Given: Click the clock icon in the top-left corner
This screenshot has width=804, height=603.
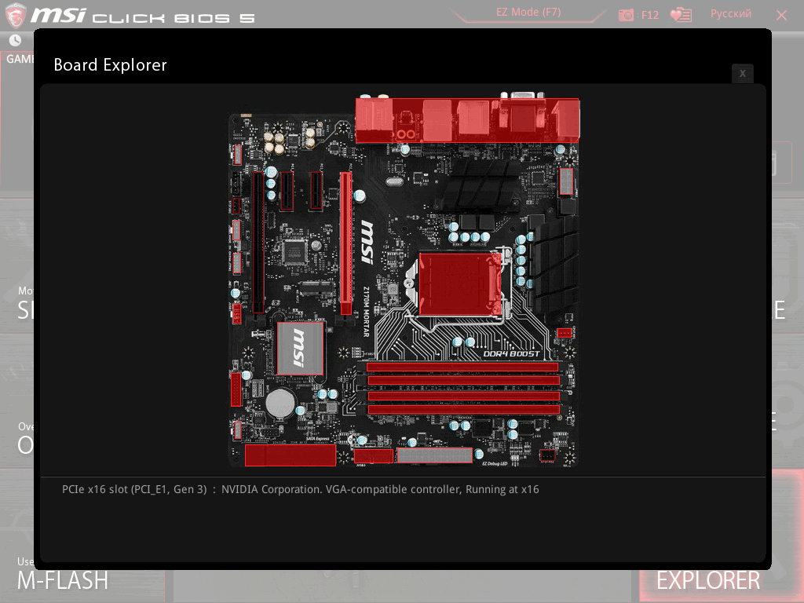Looking at the screenshot, I should (15, 40).
